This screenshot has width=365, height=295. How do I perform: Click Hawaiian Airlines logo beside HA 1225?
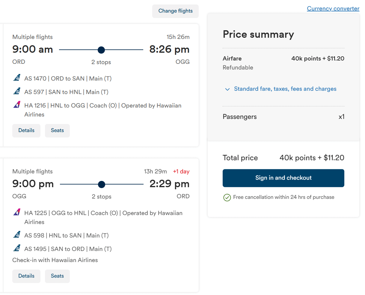tap(17, 213)
